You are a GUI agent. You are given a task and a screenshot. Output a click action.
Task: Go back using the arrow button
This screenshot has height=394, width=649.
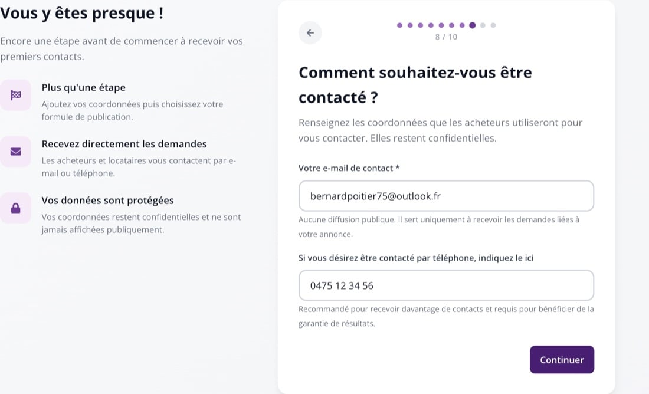tap(310, 32)
